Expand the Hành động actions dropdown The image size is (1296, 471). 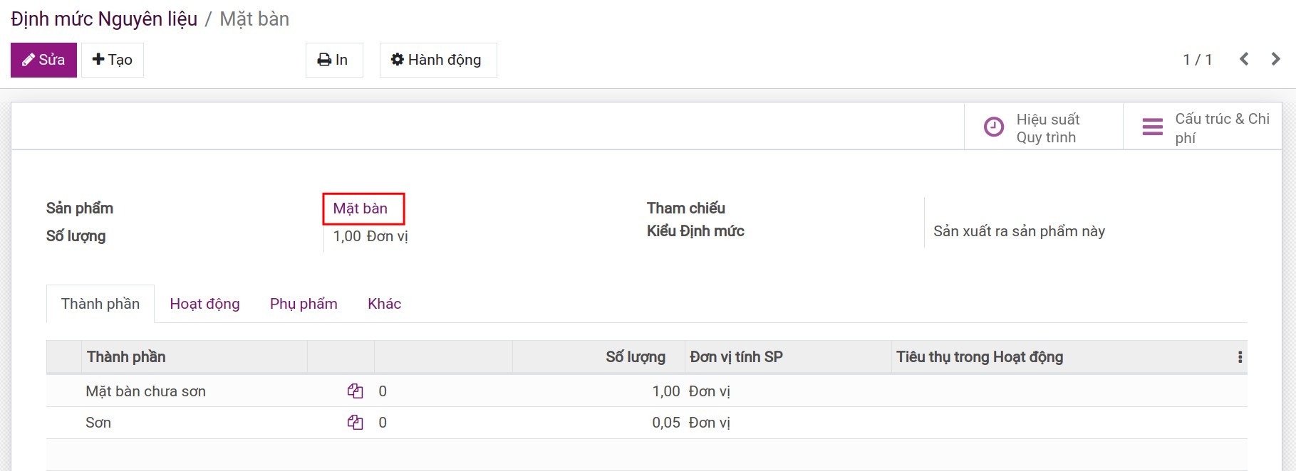coord(437,60)
